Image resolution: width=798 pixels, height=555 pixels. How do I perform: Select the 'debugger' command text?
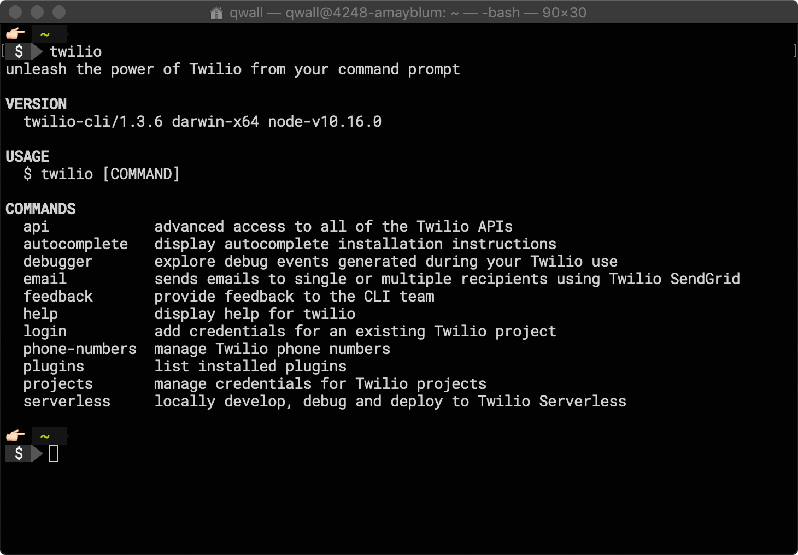click(x=58, y=262)
